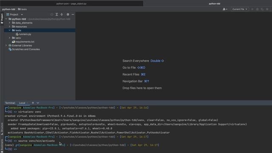This screenshot has width=272, height=153.
Task: Click the Navigation Bar hint text
Action: (x=133, y=81)
